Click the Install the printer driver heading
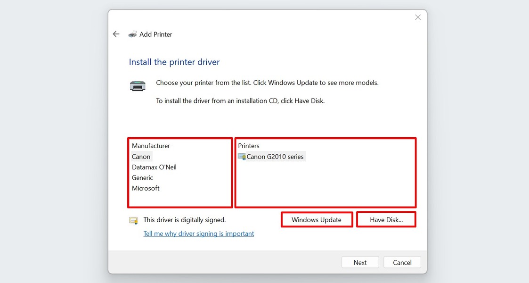Screen dimensions: 529x283 coord(174,62)
